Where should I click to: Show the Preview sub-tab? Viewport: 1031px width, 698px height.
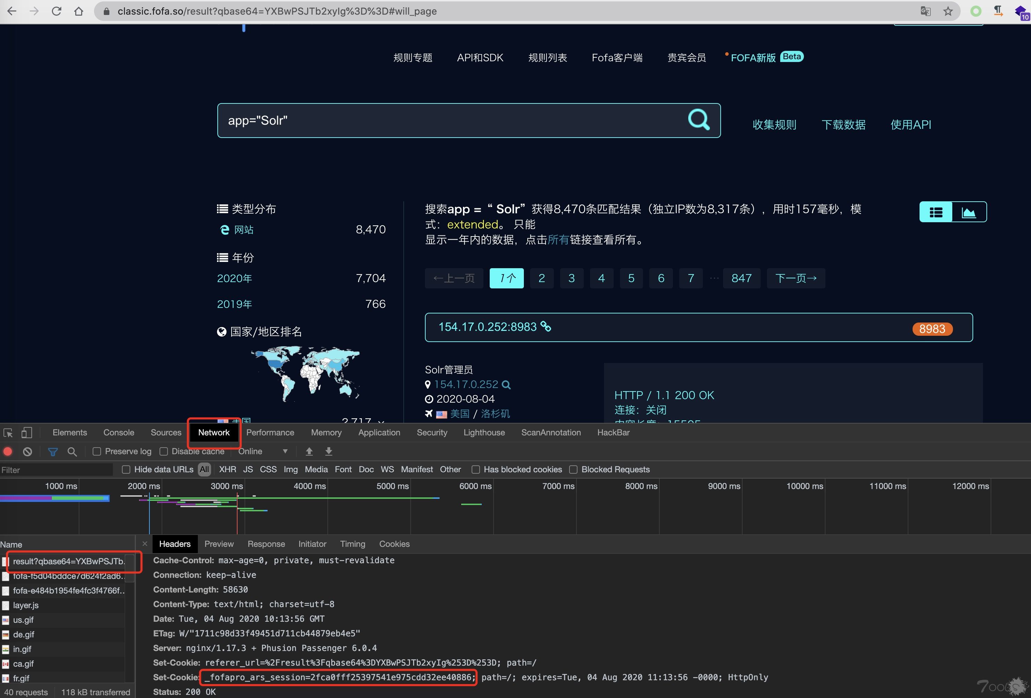(219, 544)
